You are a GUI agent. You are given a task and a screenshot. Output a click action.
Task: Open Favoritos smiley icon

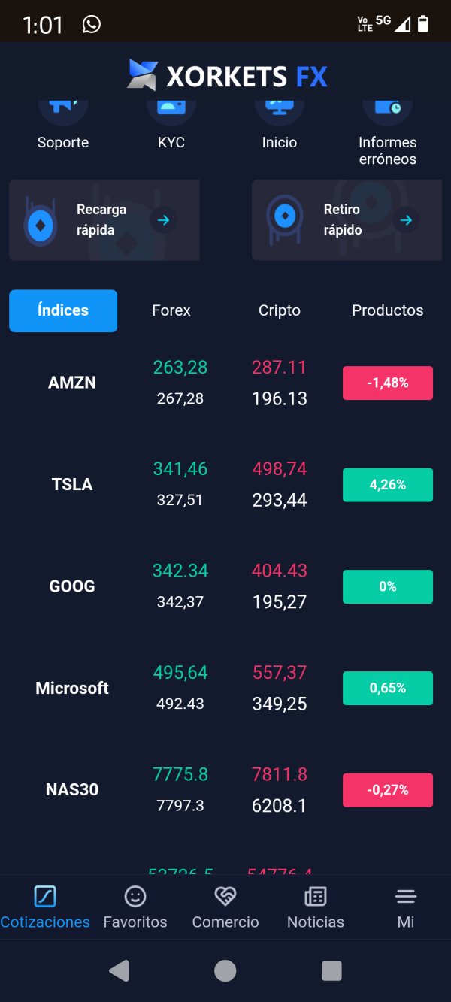(x=135, y=896)
